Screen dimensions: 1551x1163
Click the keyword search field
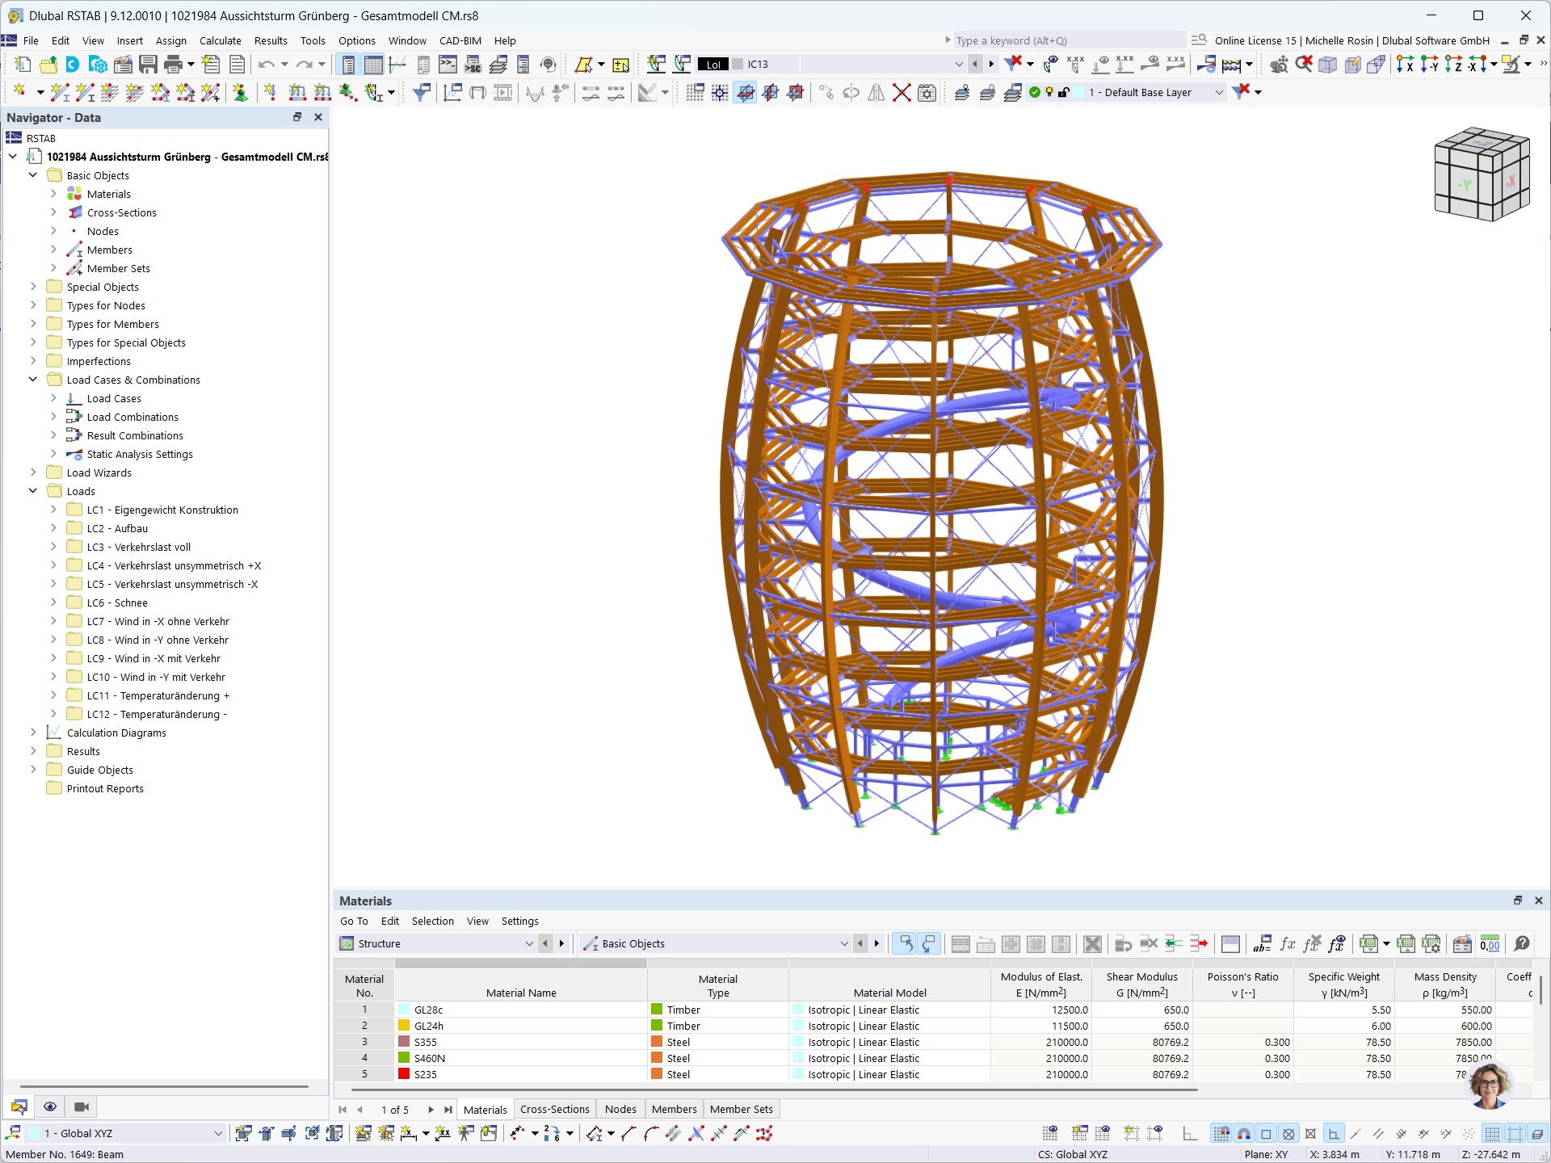[x=1066, y=40]
